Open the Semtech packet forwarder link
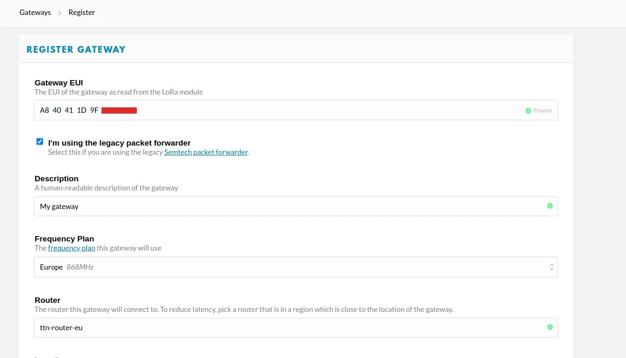This screenshot has width=626, height=358. coord(206,152)
